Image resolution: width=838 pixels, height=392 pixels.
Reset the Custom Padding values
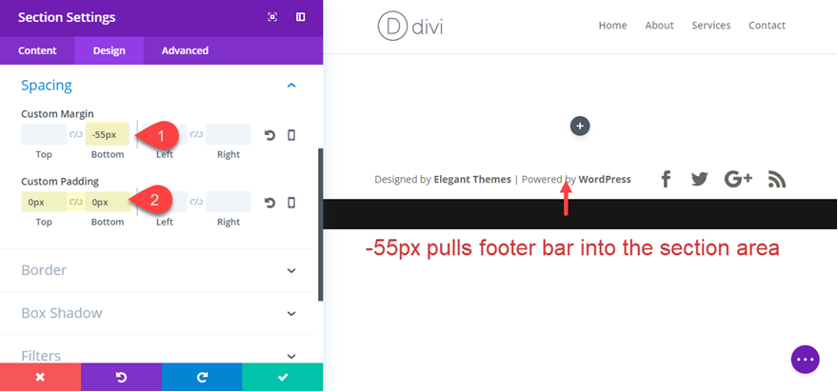pyautogui.click(x=269, y=203)
